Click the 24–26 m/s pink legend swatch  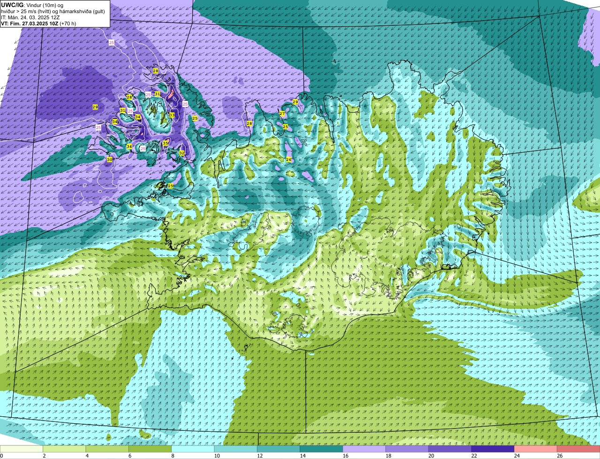coord(536,449)
